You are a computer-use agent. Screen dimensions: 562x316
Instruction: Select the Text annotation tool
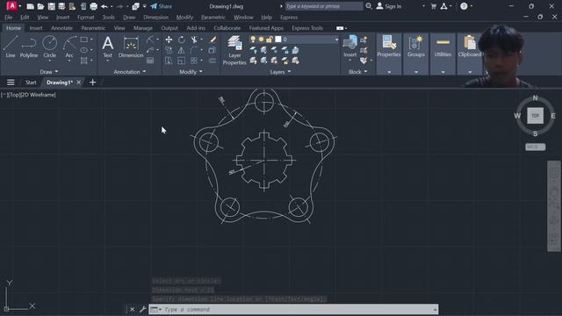click(107, 47)
